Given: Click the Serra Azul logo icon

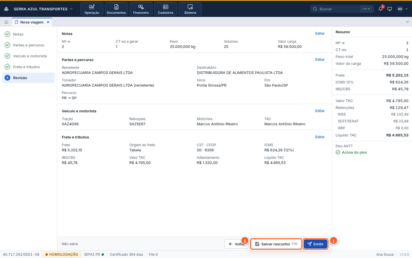Looking at the screenshot, I should pyautogui.click(x=6, y=9).
